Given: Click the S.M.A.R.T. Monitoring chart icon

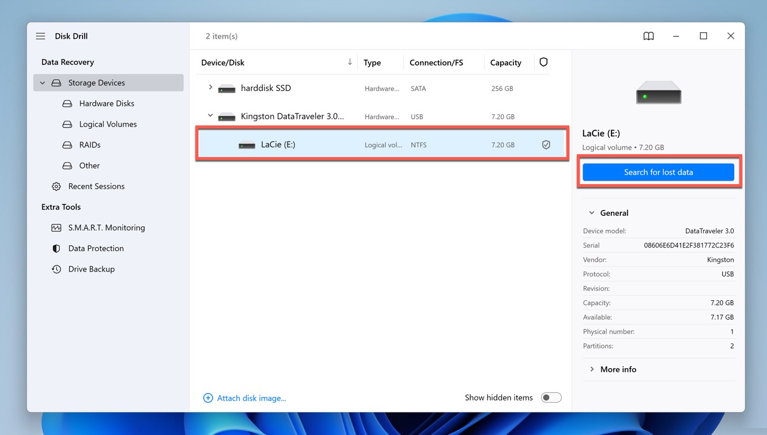Looking at the screenshot, I should (x=56, y=228).
